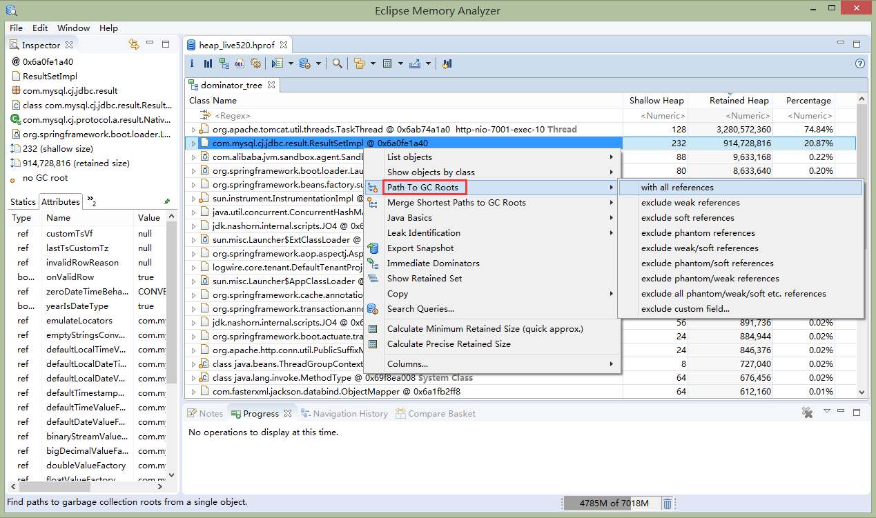The height and width of the screenshot is (518, 876).
Task: Click the Link with Snapshot arrows in Inspector
Action: click(134, 44)
